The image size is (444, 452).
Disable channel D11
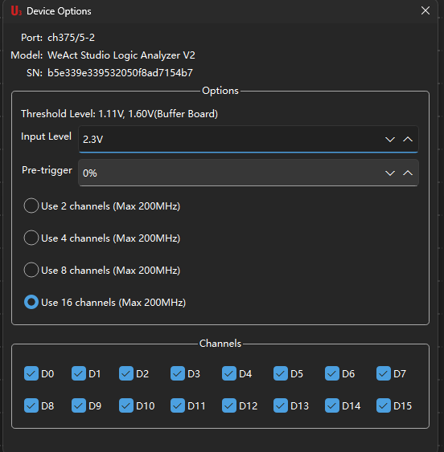[x=178, y=405]
